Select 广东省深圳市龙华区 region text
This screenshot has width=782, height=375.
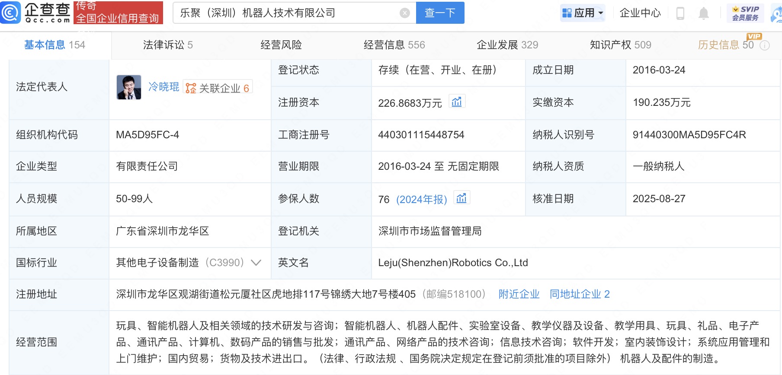pyautogui.click(x=163, y=231)
